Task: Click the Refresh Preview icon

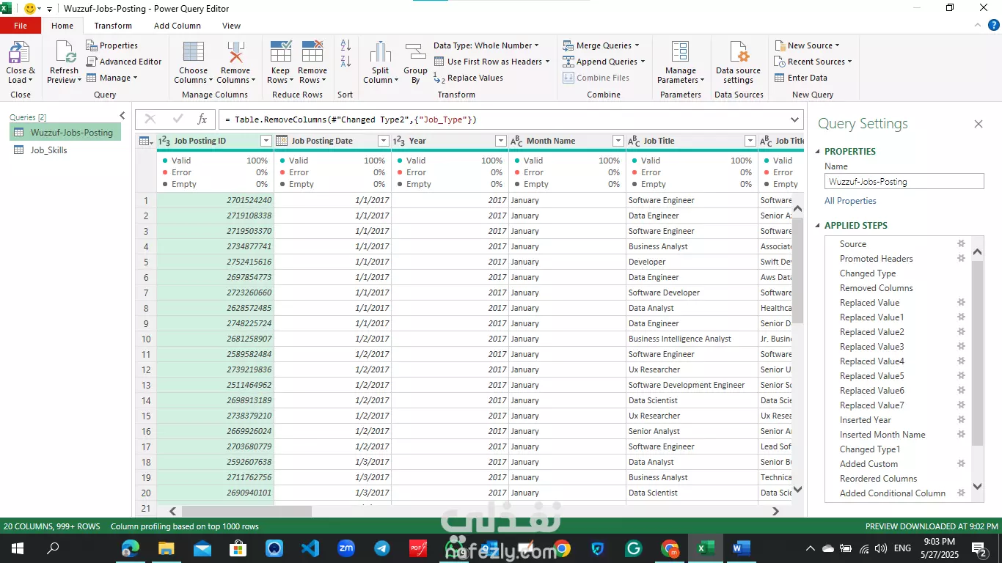Action: click(64, 54)
